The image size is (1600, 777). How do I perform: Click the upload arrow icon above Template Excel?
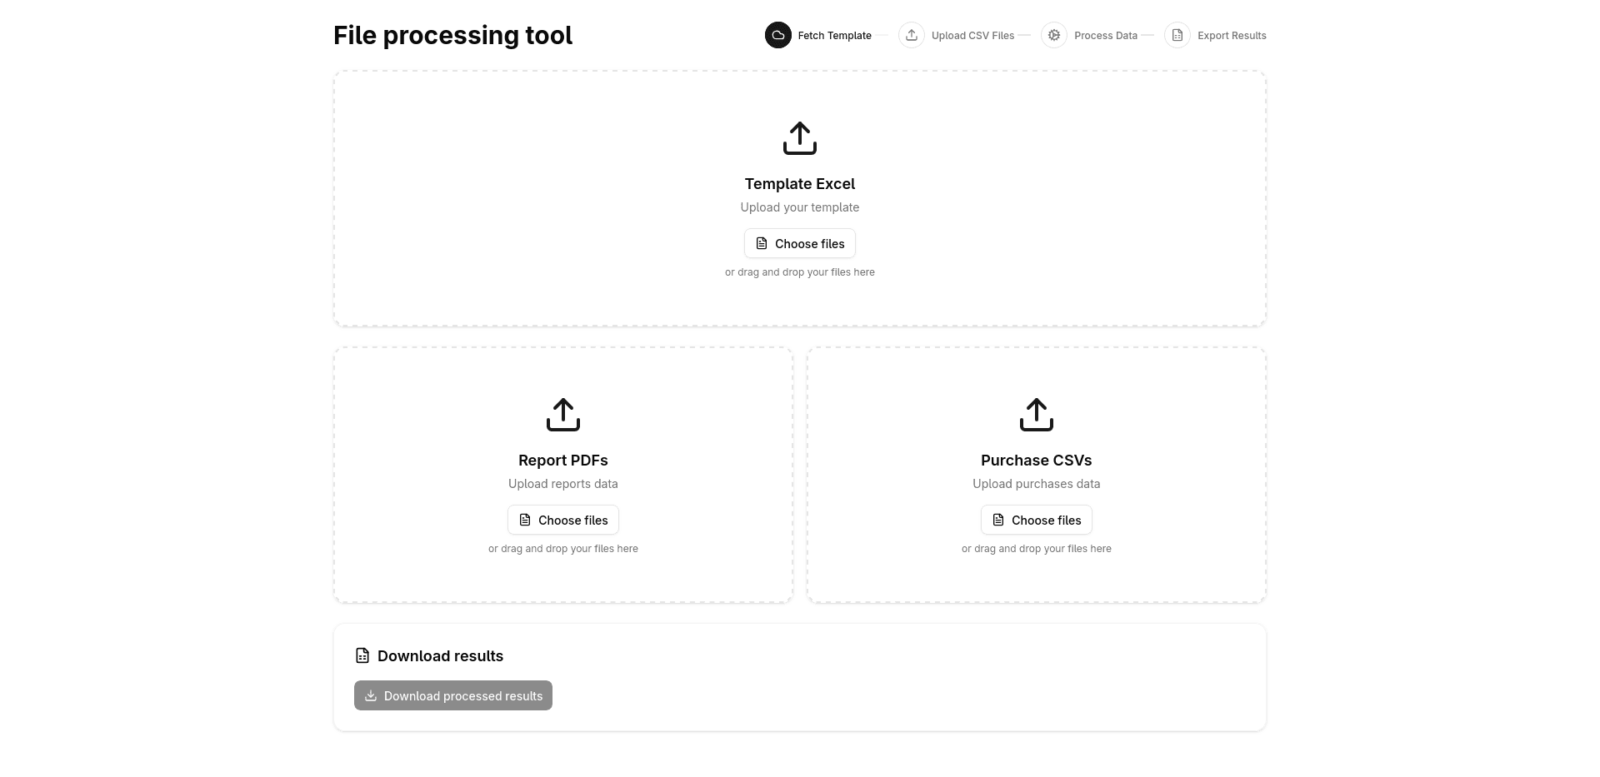[800, 138]
